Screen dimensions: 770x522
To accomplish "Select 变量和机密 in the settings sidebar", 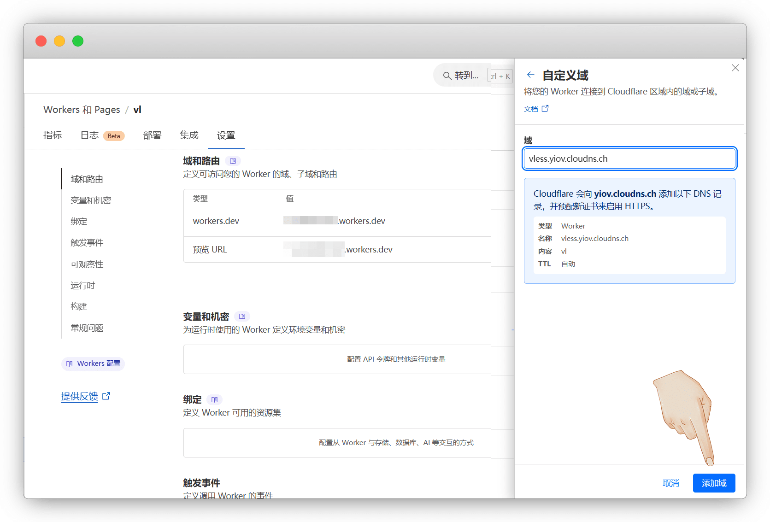I will 91,200.
